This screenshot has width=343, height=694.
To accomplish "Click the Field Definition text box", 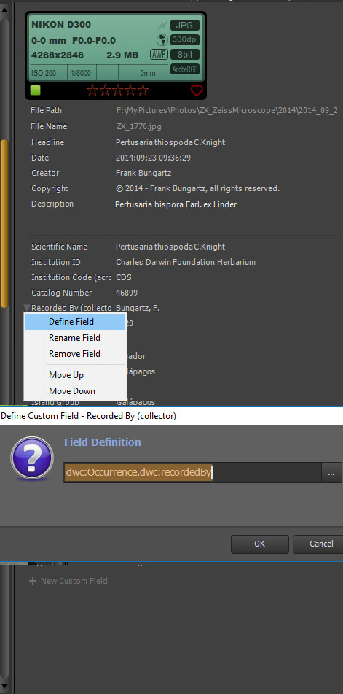I will [192, 473].
